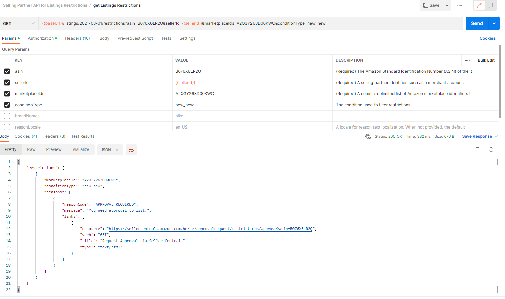Image resolution: width=505 pixels, height=299 pixels.
Task: Click the copy response icon
Action: 478,150
